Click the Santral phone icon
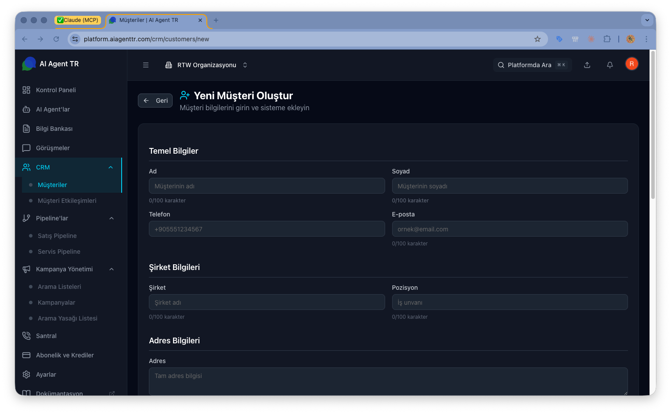 (26, 336)
